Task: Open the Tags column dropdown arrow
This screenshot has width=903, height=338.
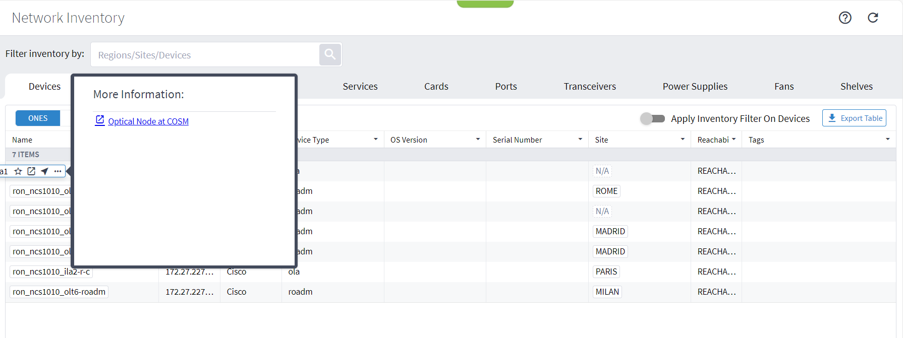Action: [887, 140]
